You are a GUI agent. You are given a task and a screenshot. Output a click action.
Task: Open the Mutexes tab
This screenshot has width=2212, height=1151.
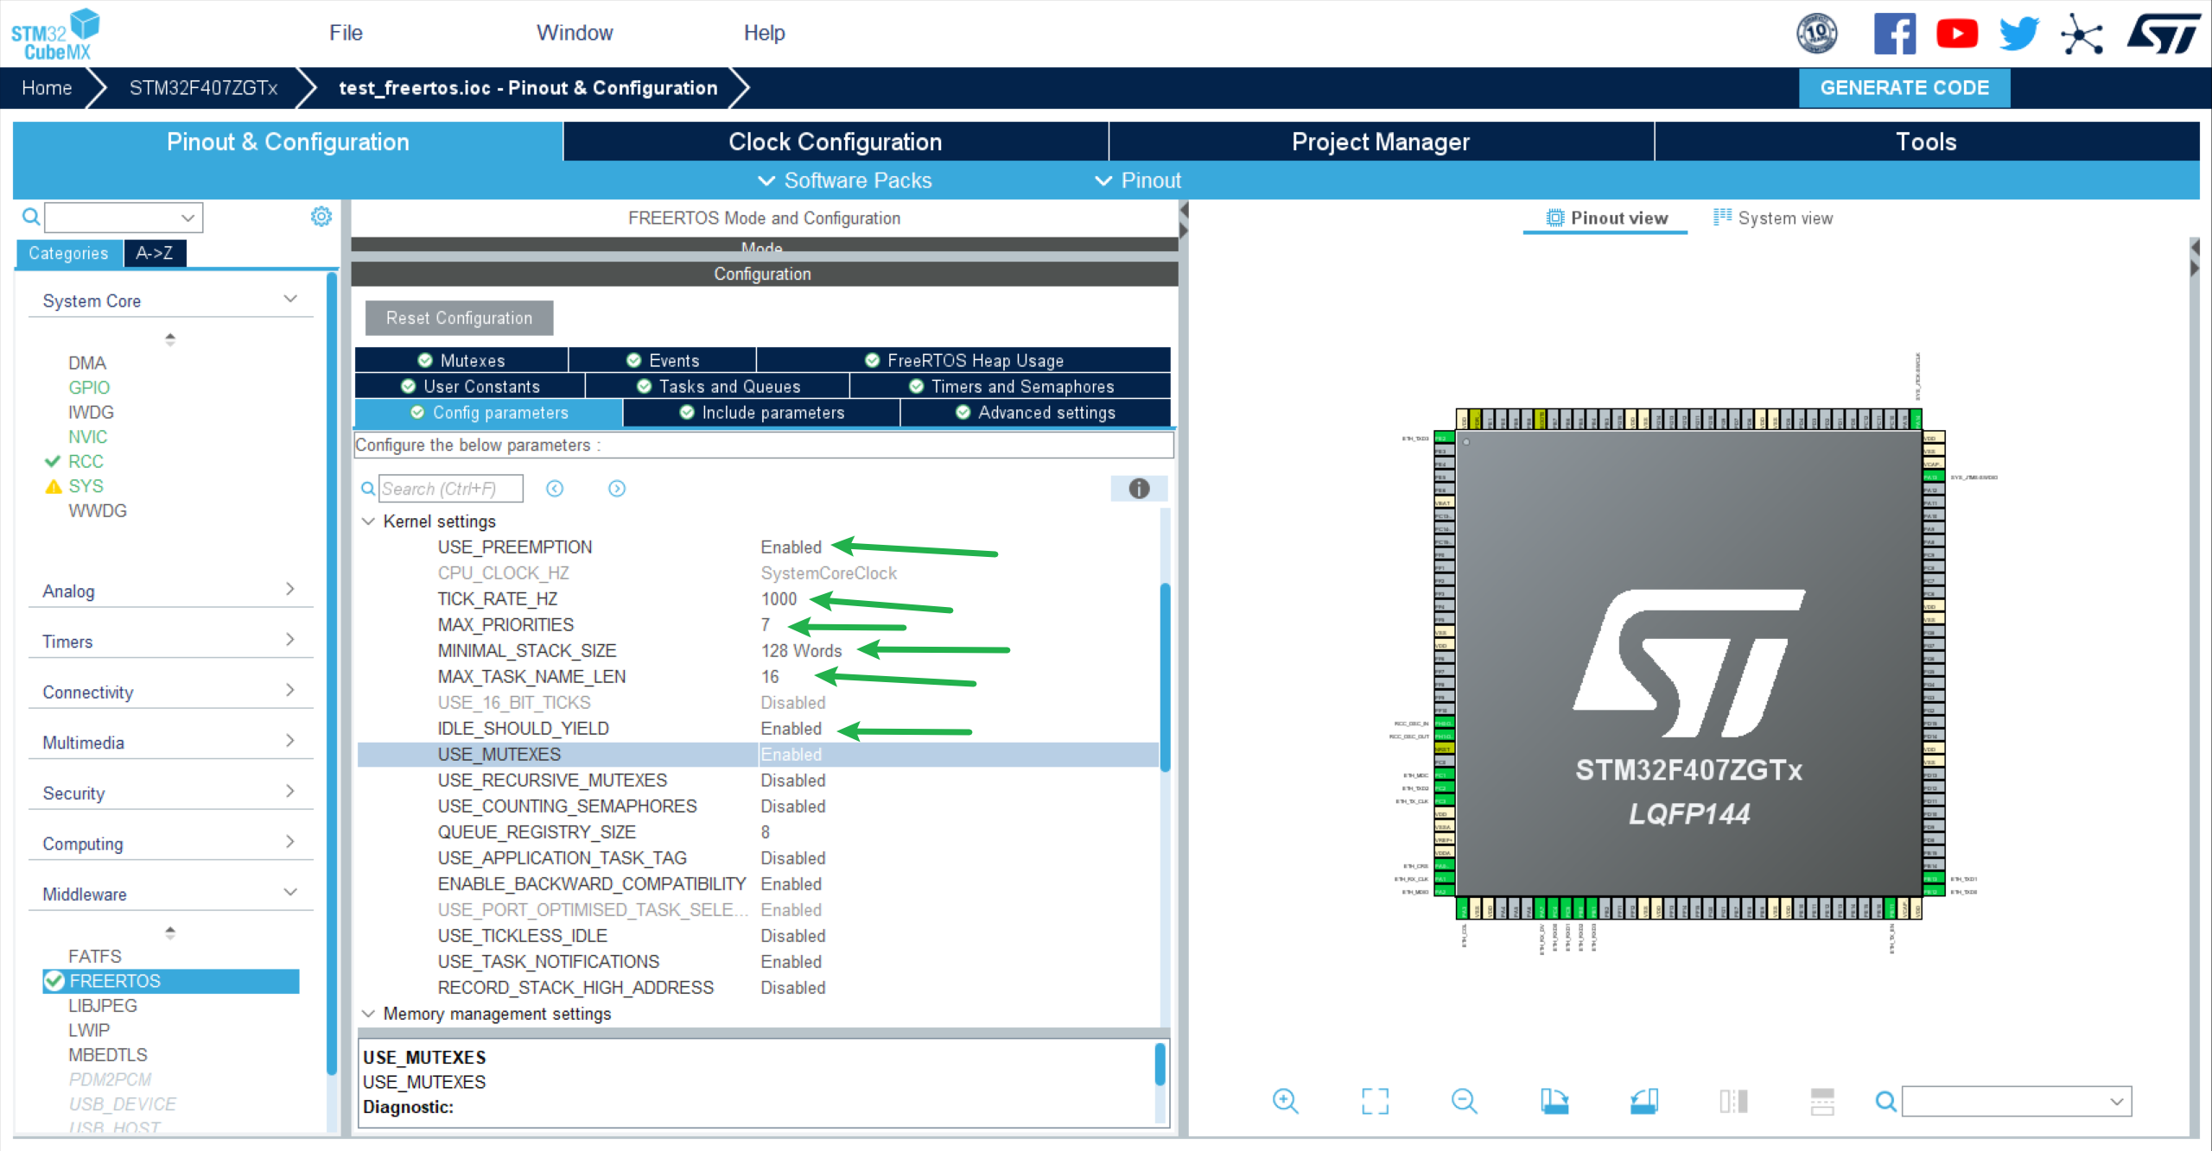pos(461,361)
